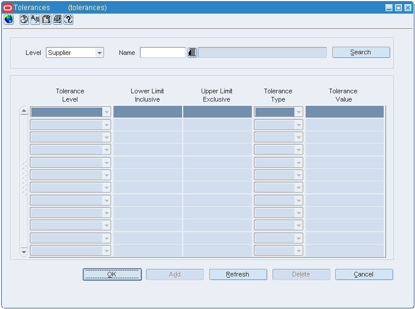415x309 pixels.
Task: Open Tolerance Type dropdown in last row
Action: coord(278,251)
